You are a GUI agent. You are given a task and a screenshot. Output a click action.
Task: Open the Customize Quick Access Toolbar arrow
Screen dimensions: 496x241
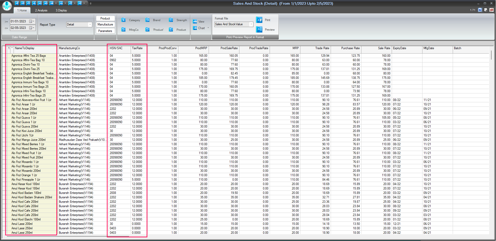coord(90,3)
